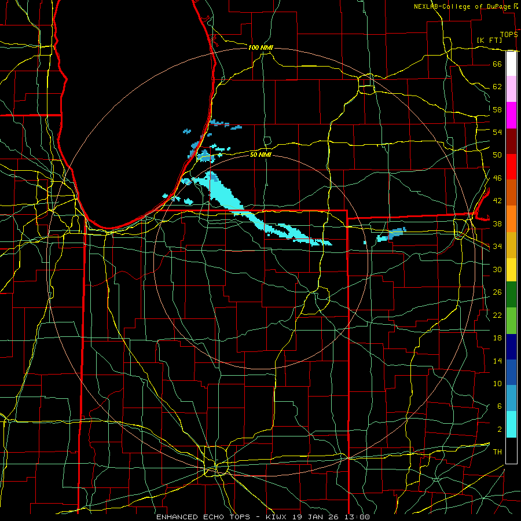Click the bright orange legend swatch
Viewport: 521px width, 521px height.
click(x=511, y=219)
